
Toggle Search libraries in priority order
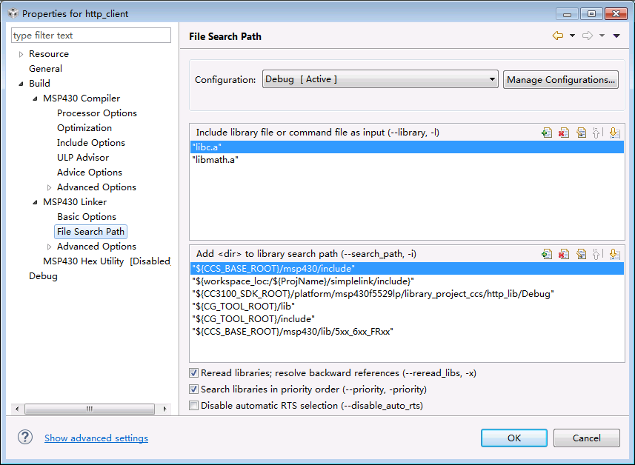coord(194,389)
